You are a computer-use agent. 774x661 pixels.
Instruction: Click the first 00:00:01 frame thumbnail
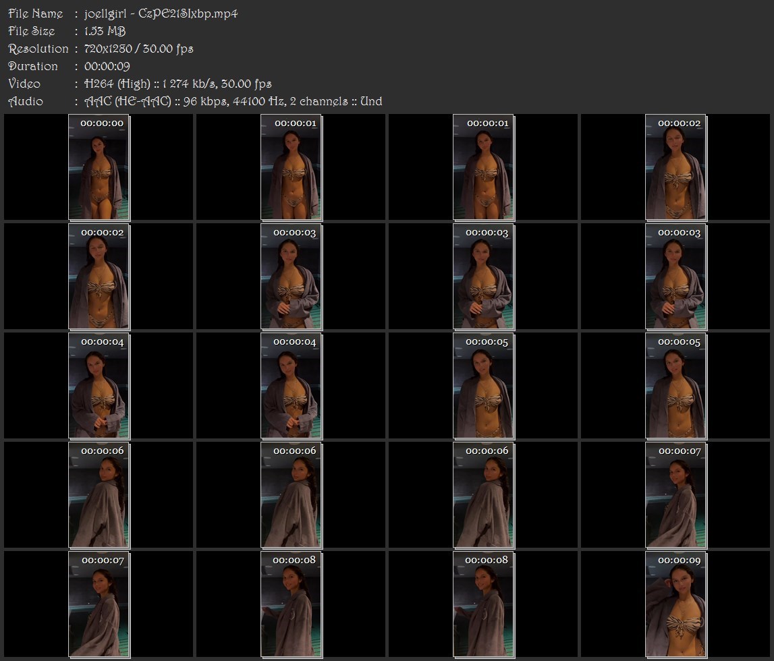point(292,167)
